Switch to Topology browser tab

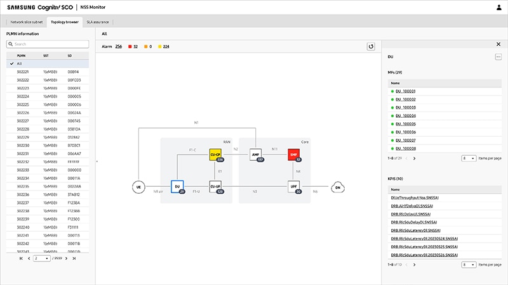click(65, 22)
